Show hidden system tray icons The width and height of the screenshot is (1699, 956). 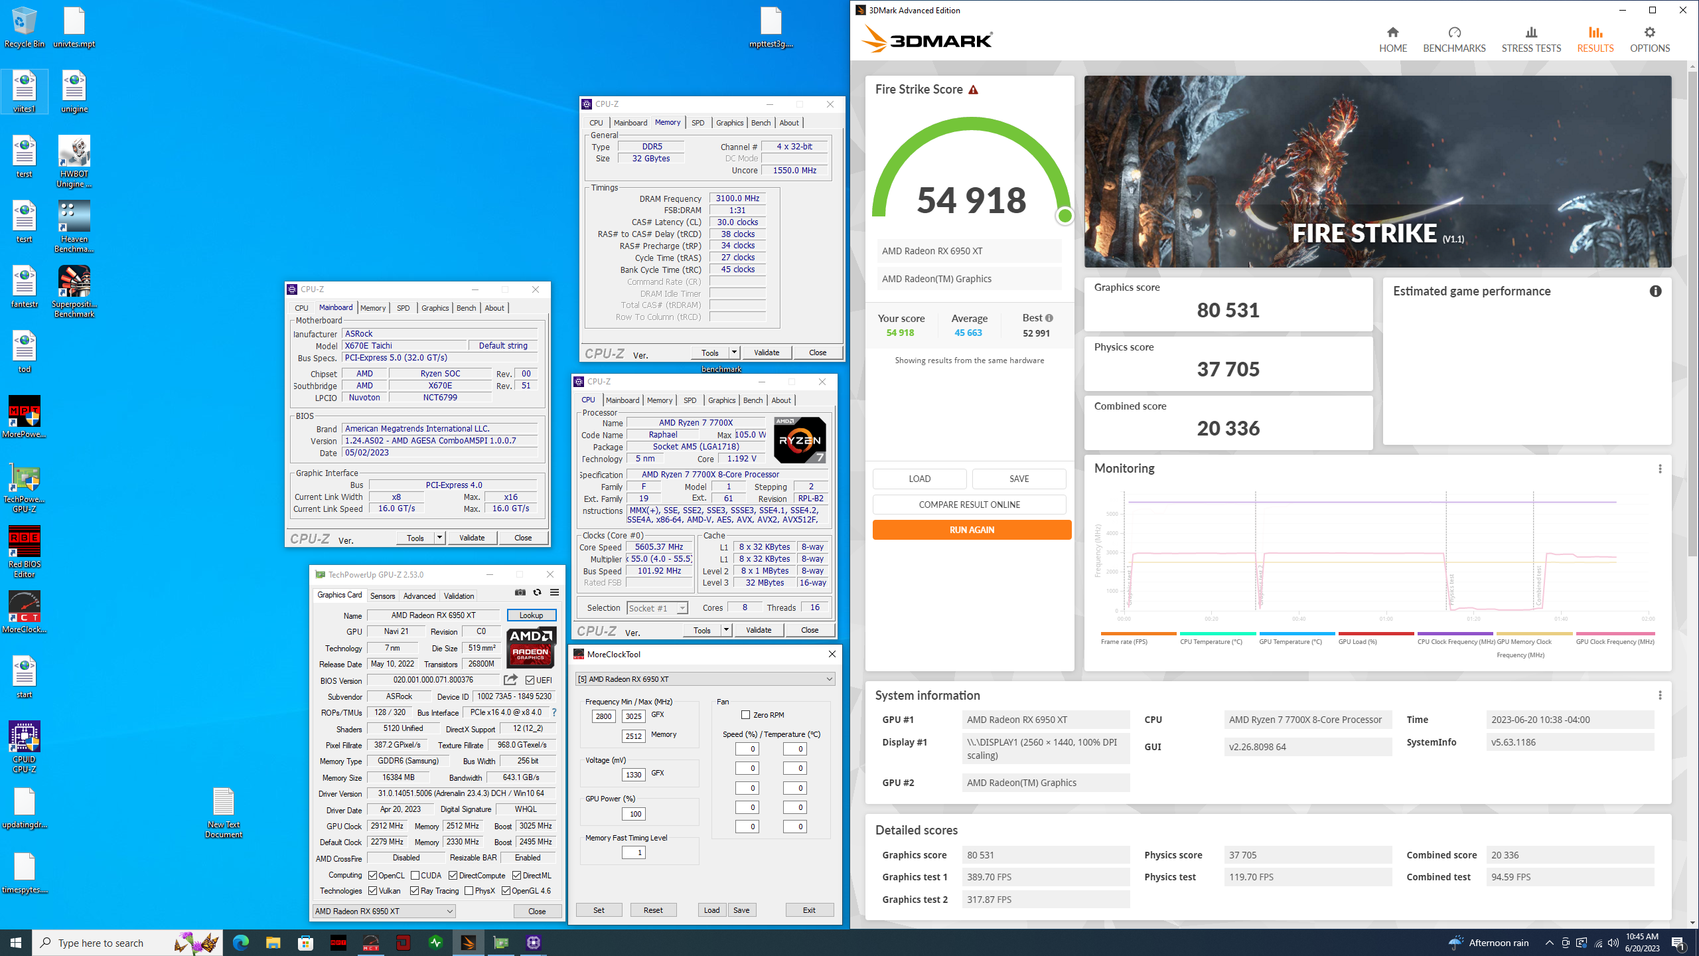(x=1549, y=943)
